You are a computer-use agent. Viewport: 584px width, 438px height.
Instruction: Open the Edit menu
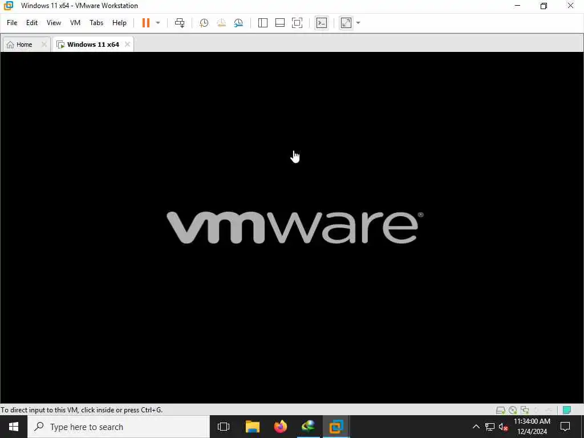[x=32, y=23]
